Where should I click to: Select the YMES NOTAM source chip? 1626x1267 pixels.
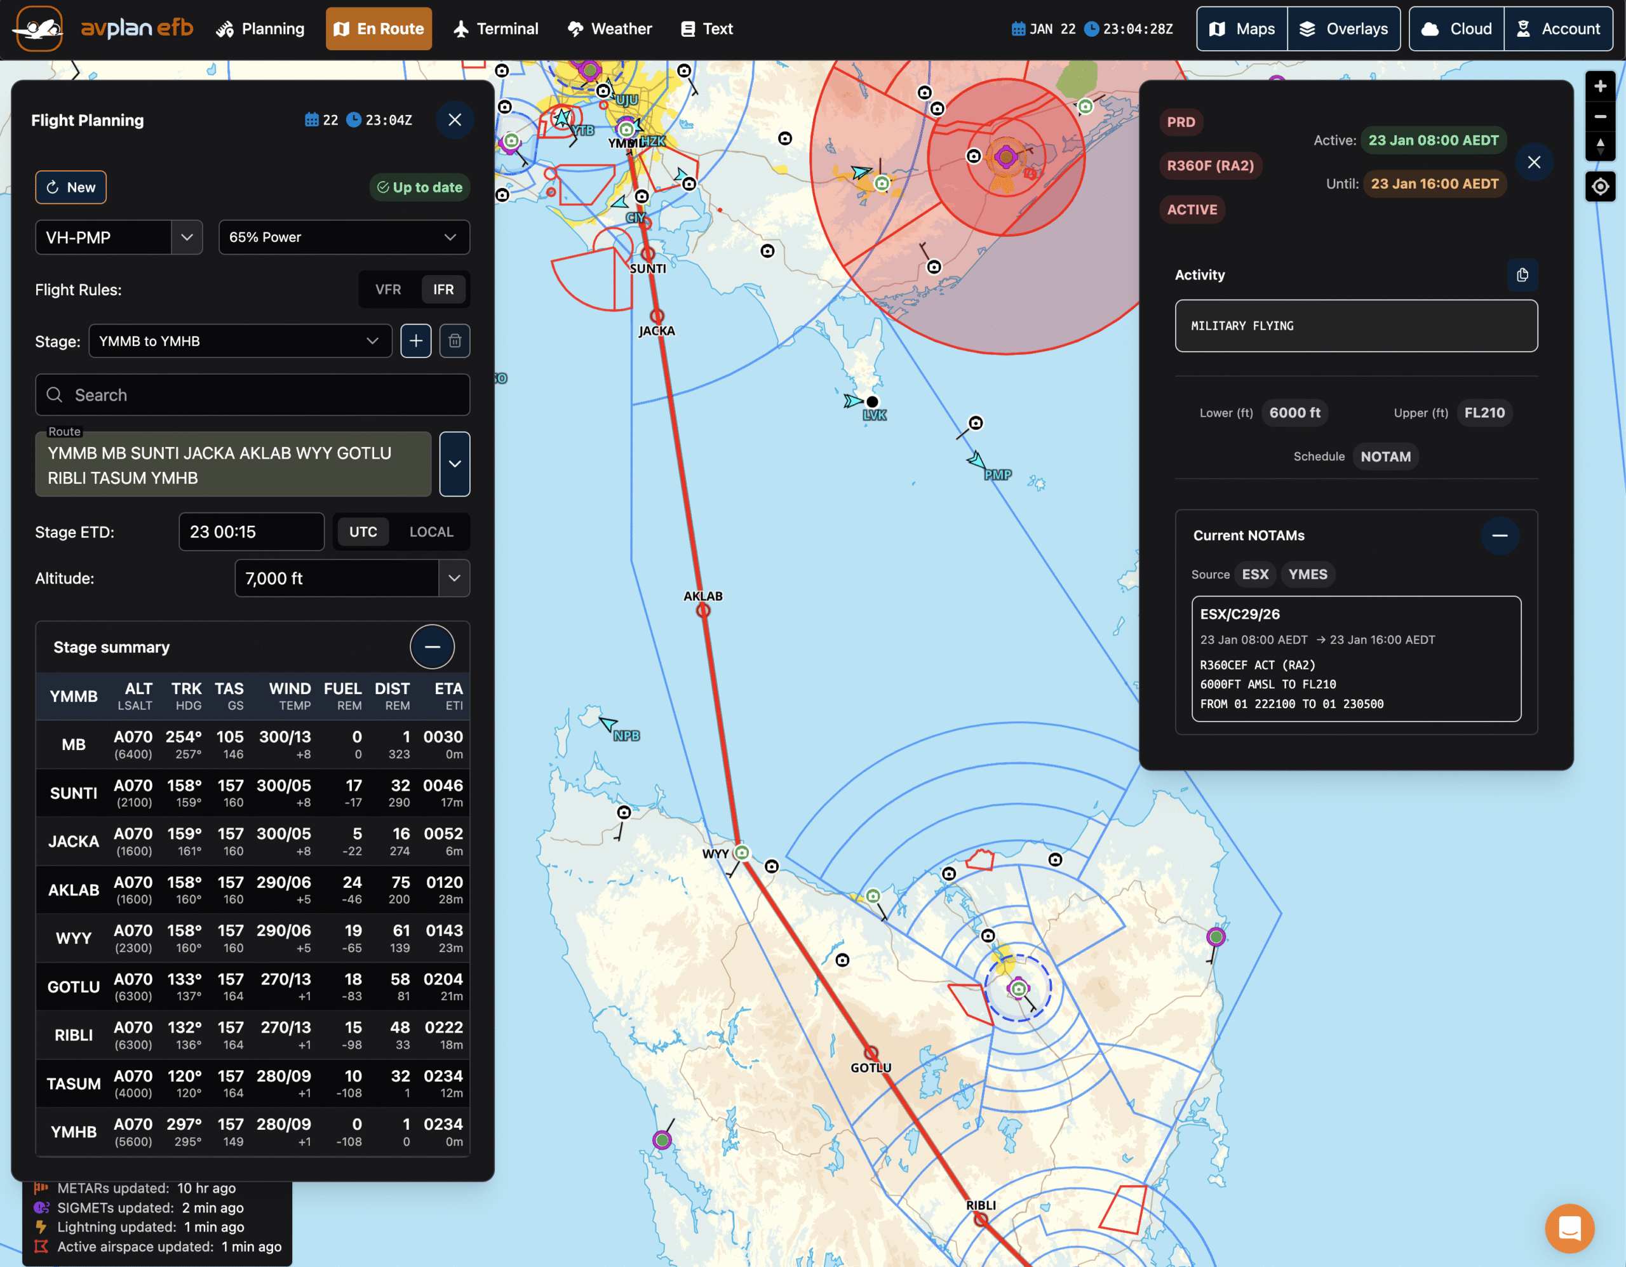[x=1307, y=574]
